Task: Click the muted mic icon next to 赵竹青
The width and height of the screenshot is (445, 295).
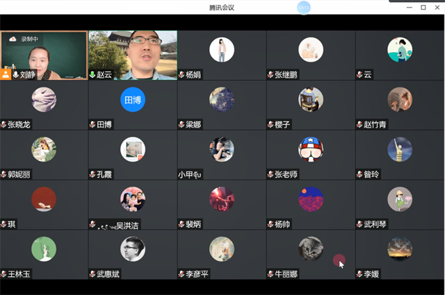Action: pos(359,124)
